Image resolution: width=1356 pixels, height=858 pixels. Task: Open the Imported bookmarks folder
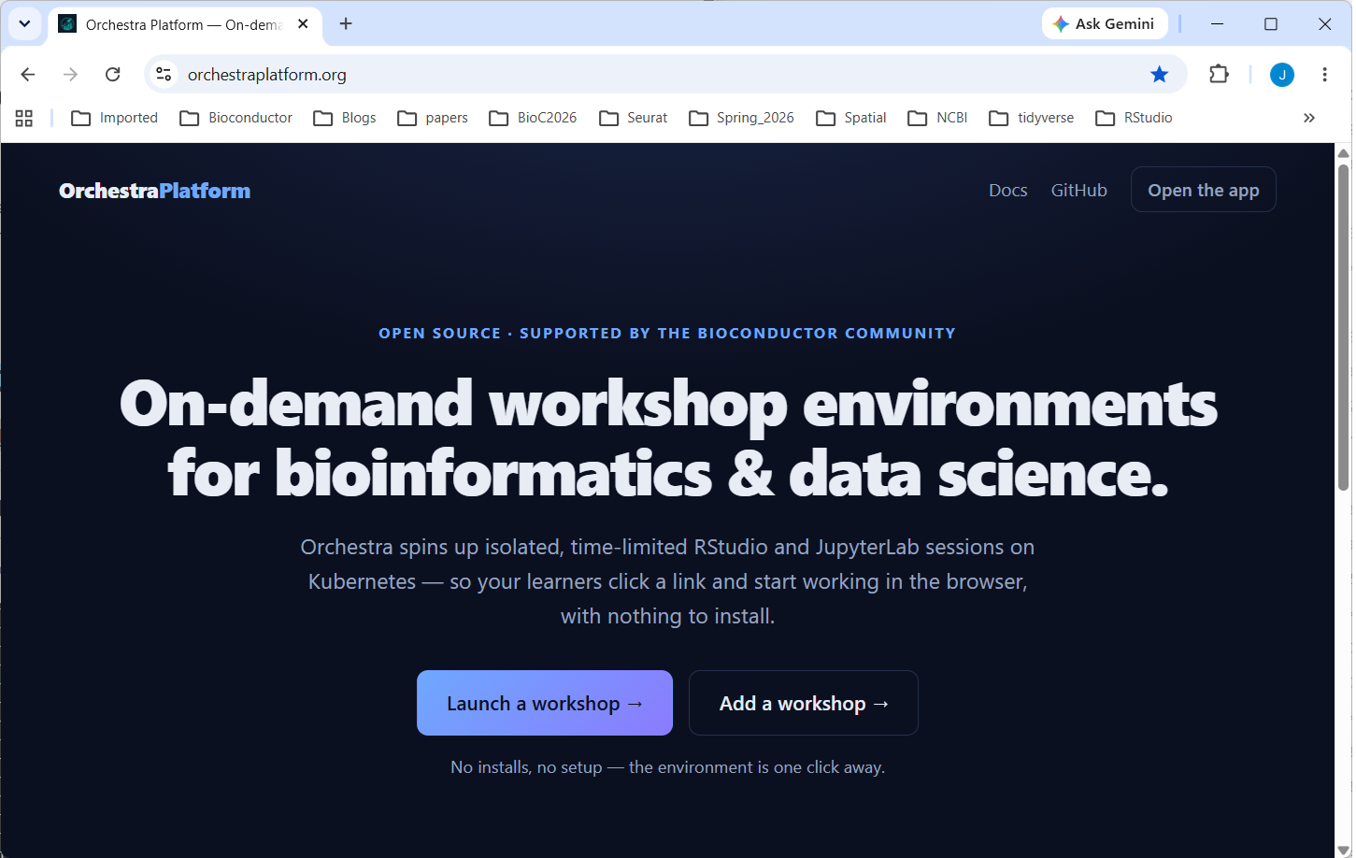pyautogui.click(x=115, y=118)
